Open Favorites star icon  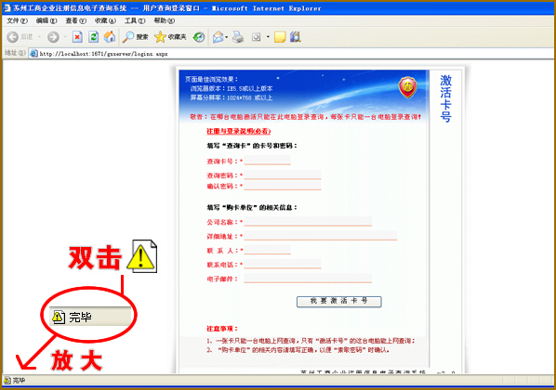click(x=160, y=37)
